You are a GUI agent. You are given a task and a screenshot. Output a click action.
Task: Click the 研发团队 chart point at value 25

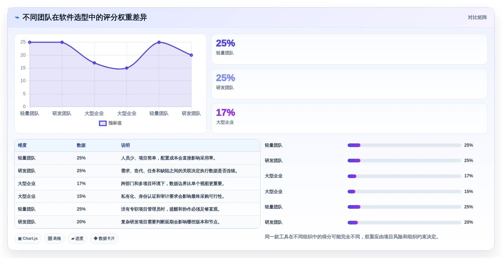tap(62, 42)
